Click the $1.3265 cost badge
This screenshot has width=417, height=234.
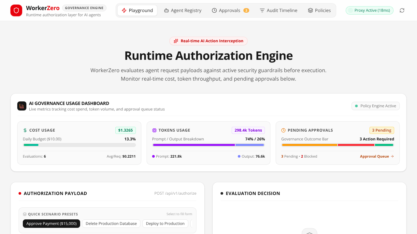125,130
